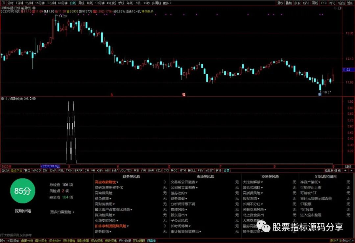
Task: Select the 周线 weekly timeframe
Action: point(81,3)
